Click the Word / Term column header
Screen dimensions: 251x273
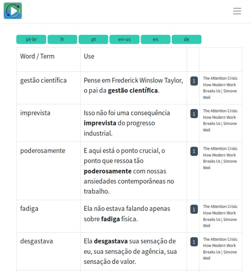[x=37, y=56]
